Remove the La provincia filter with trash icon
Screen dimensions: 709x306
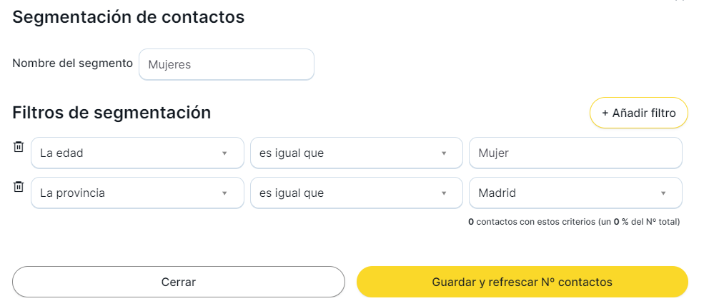click(x=19, y=187)
